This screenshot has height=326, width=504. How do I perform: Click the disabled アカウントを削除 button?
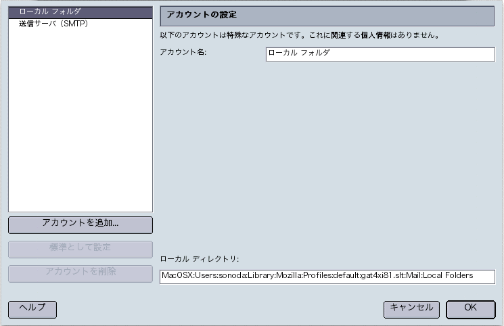(x=81, y=274)
